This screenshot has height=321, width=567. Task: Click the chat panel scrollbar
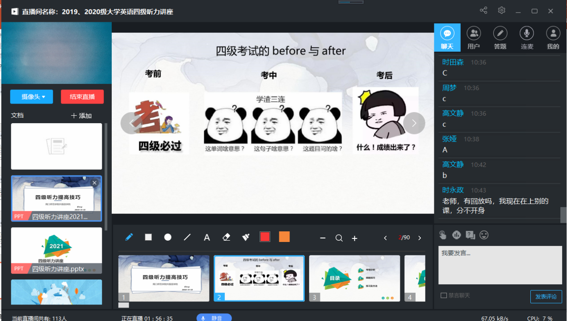564,215
